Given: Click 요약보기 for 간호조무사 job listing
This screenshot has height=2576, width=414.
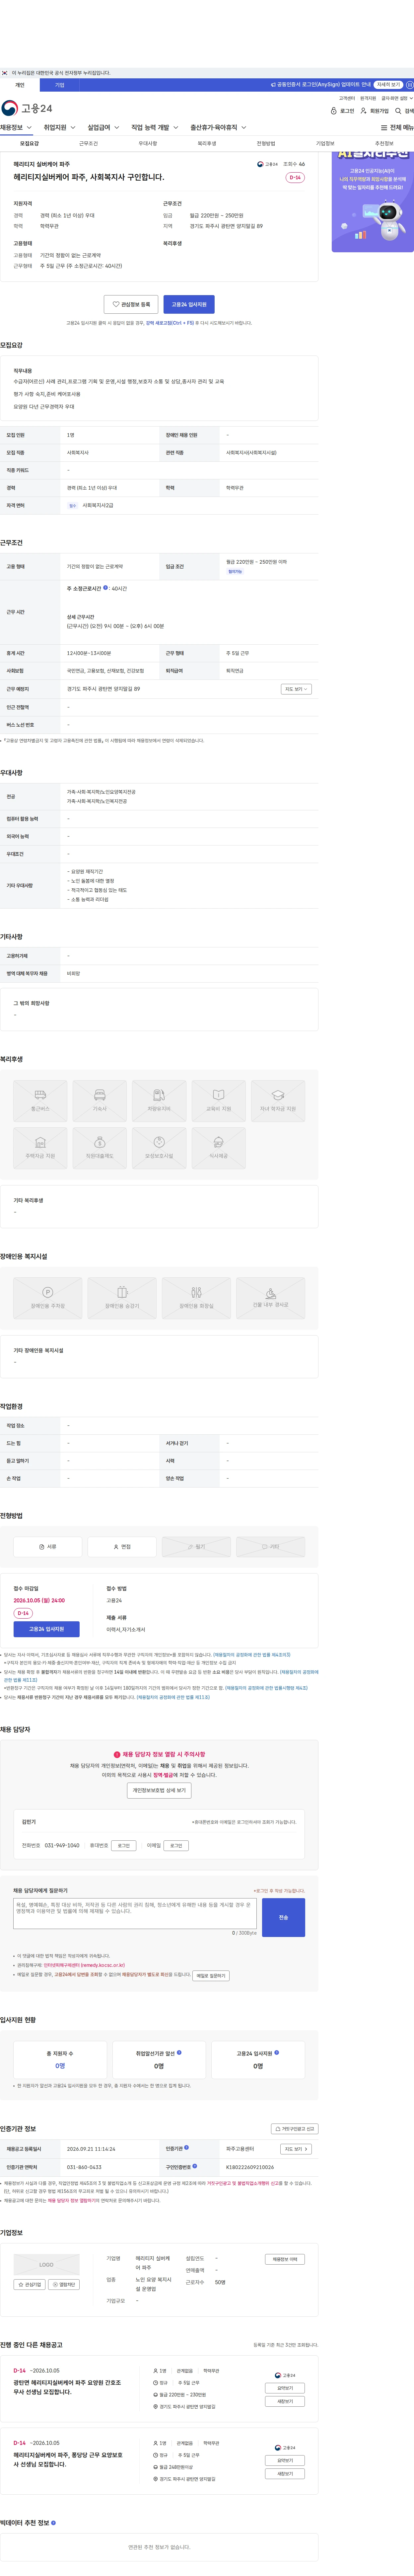Looking at the screenshot, I should pos(285,2388).
